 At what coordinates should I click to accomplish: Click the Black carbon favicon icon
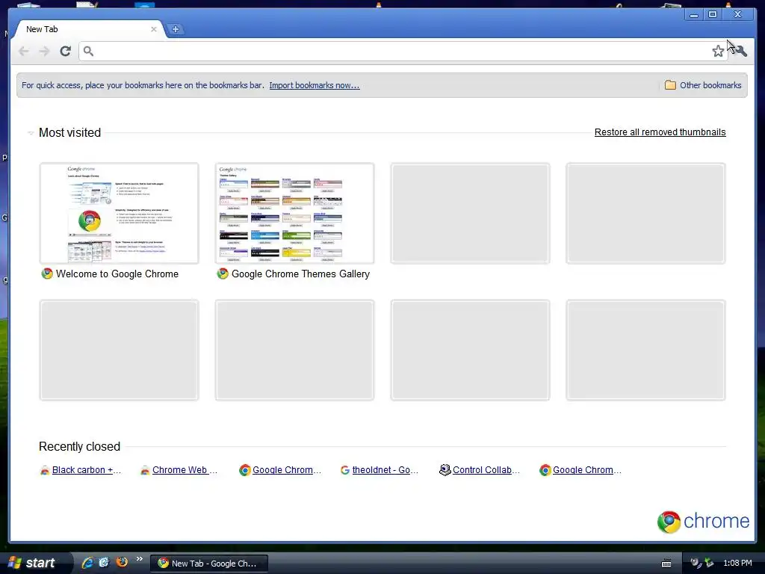point(44,471)
